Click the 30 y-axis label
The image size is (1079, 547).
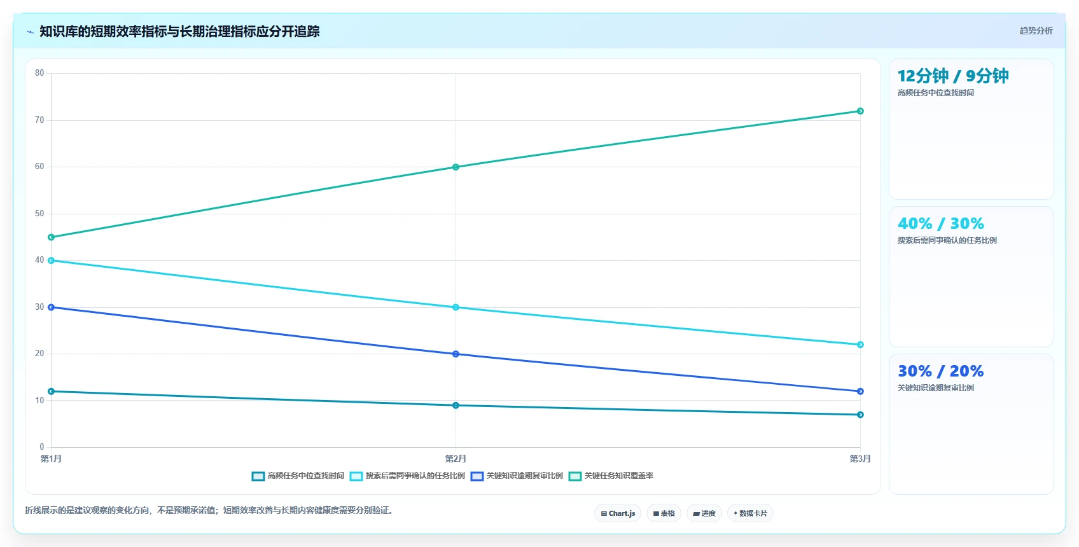click(x=39, y=307)
